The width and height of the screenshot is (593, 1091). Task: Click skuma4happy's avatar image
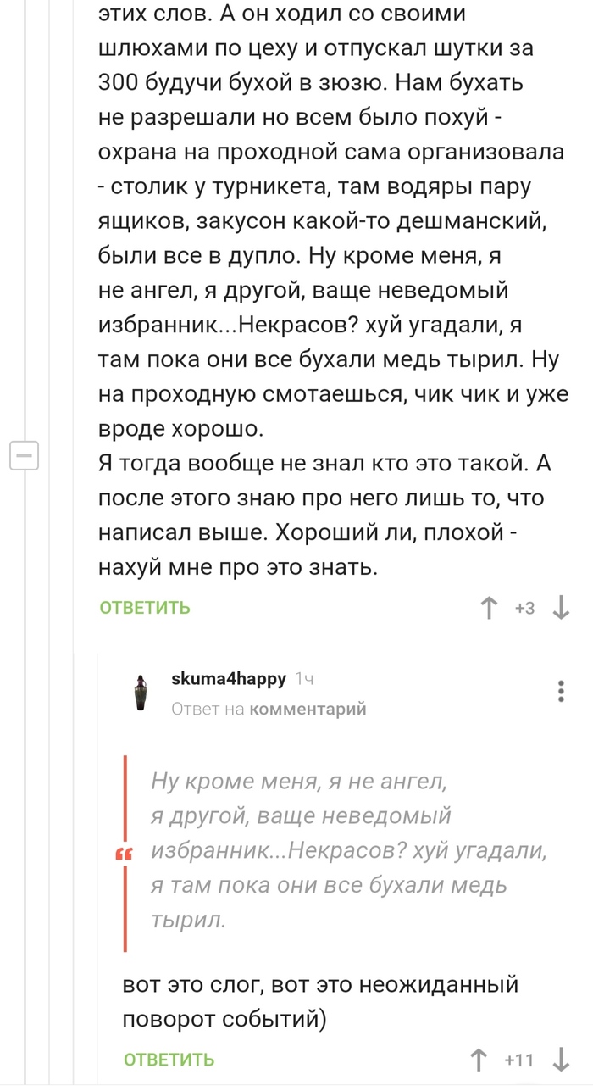click(x=140, y=686)
